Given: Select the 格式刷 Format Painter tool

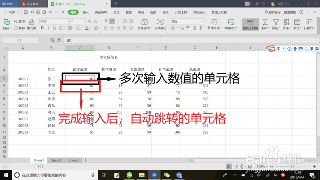Looking at the screenshot, I should 31,24.
